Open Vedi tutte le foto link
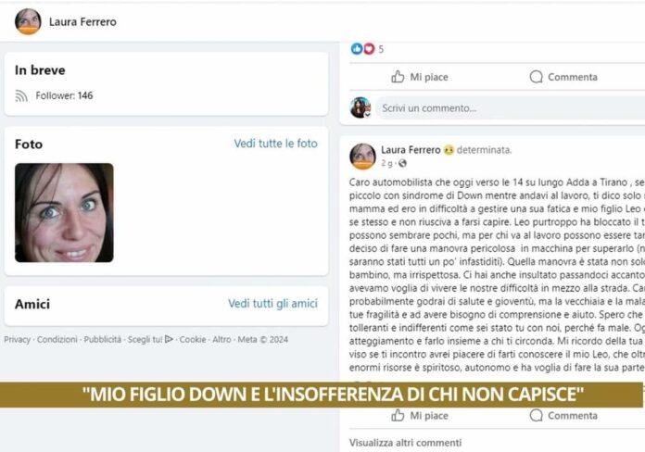Image resolution: width=645 pixels, height=452 pixels. click(275, 144)
